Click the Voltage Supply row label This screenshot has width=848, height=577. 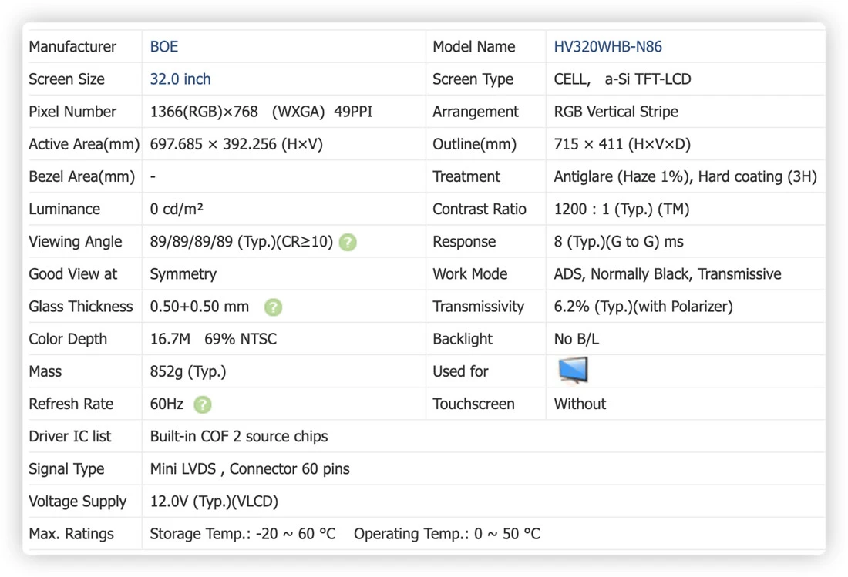point(77,501)
